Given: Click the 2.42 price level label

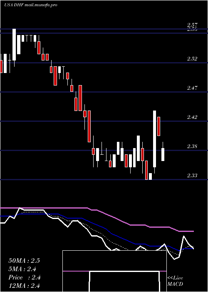Looking at the screenshot, I should 192,117.
